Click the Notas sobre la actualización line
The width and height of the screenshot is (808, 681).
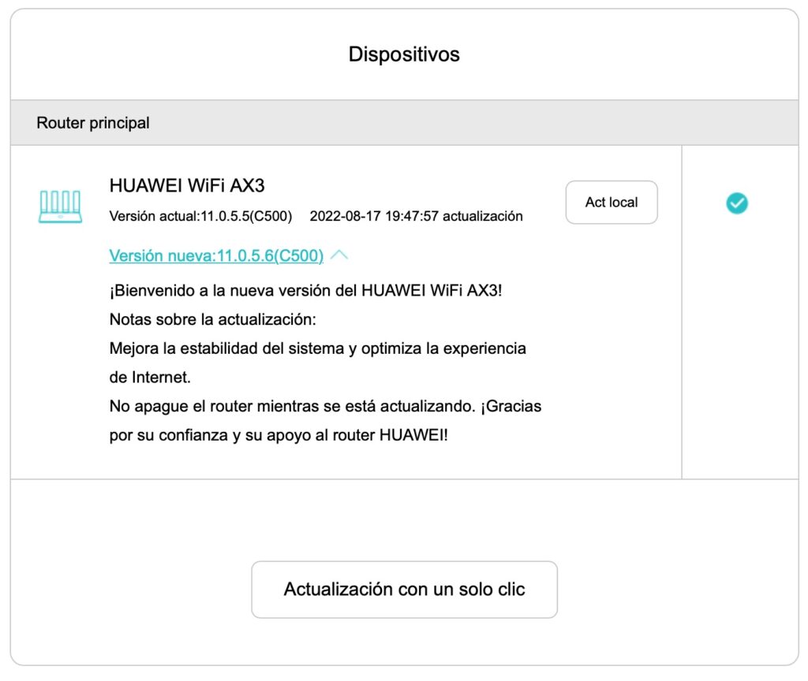click(211, 319)
